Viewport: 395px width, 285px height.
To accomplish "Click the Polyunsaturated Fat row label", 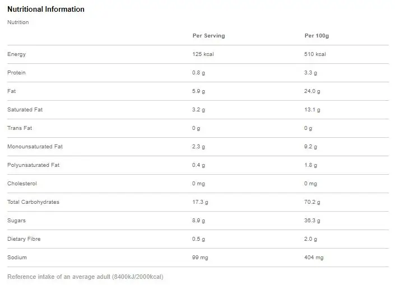I will (x=33, y=165).
